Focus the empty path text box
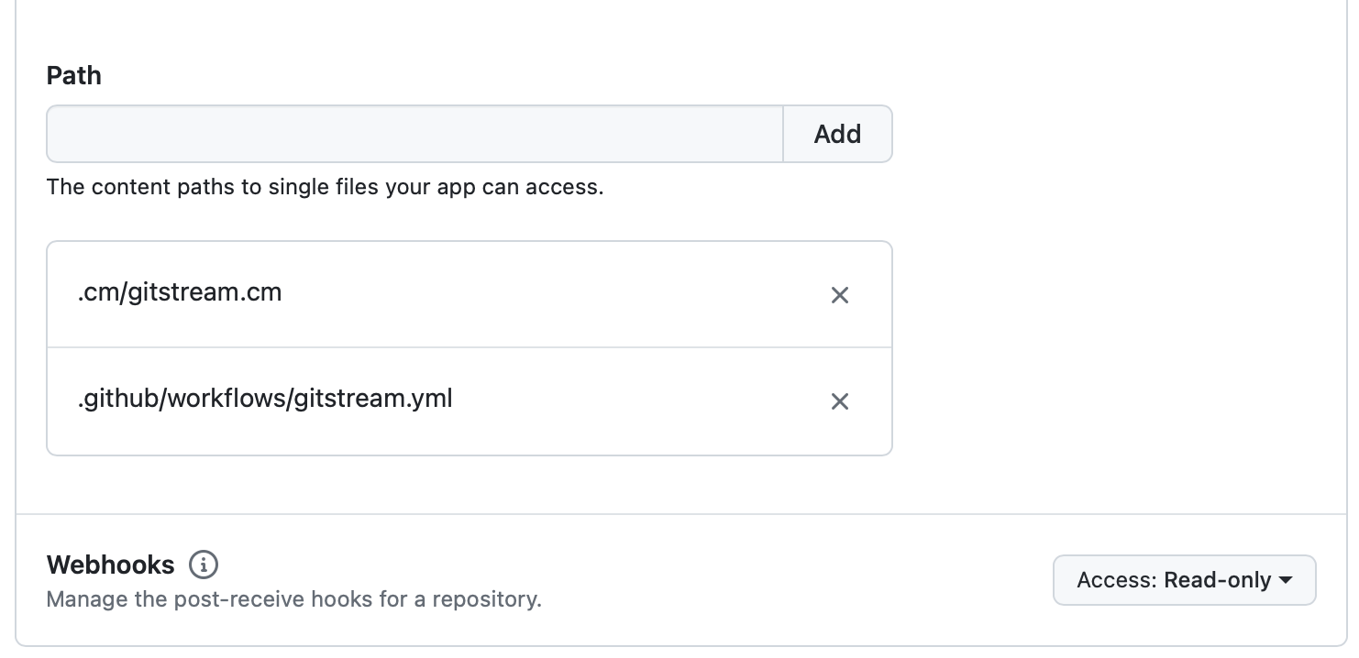The height and width of the screenshot is (658, 1359). (x=413, y=134)
